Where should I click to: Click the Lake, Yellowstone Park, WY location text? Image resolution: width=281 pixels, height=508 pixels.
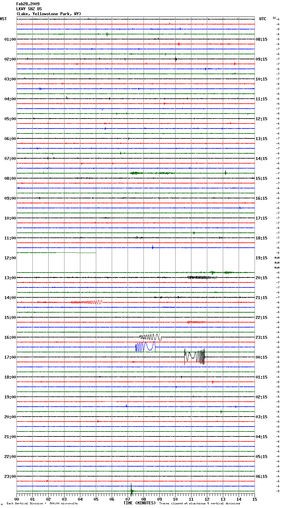[49, 14]
